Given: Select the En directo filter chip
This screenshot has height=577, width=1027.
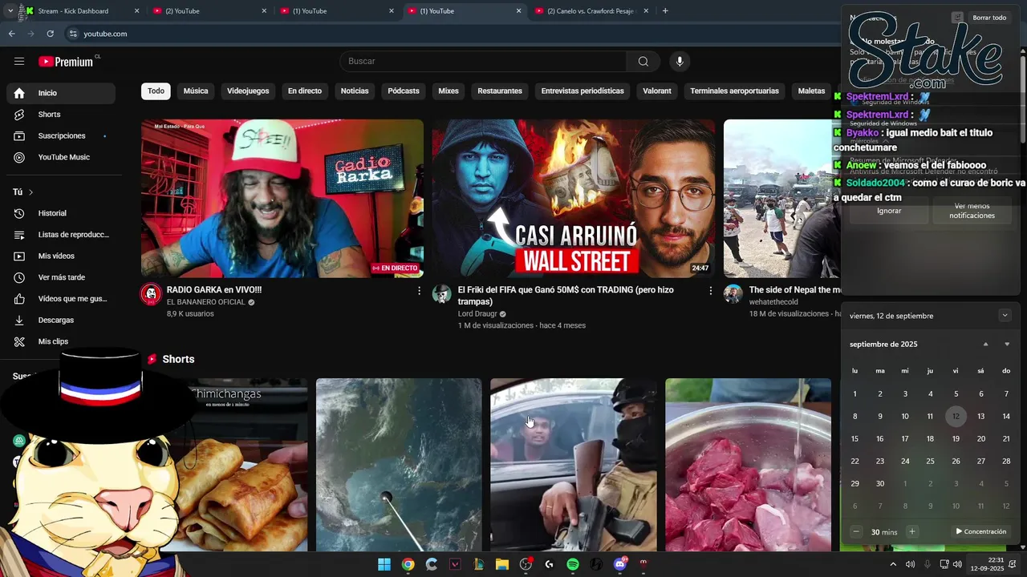Looking at the screenshot, I should point(305,91).
